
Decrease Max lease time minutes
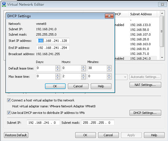click(109, 78)
